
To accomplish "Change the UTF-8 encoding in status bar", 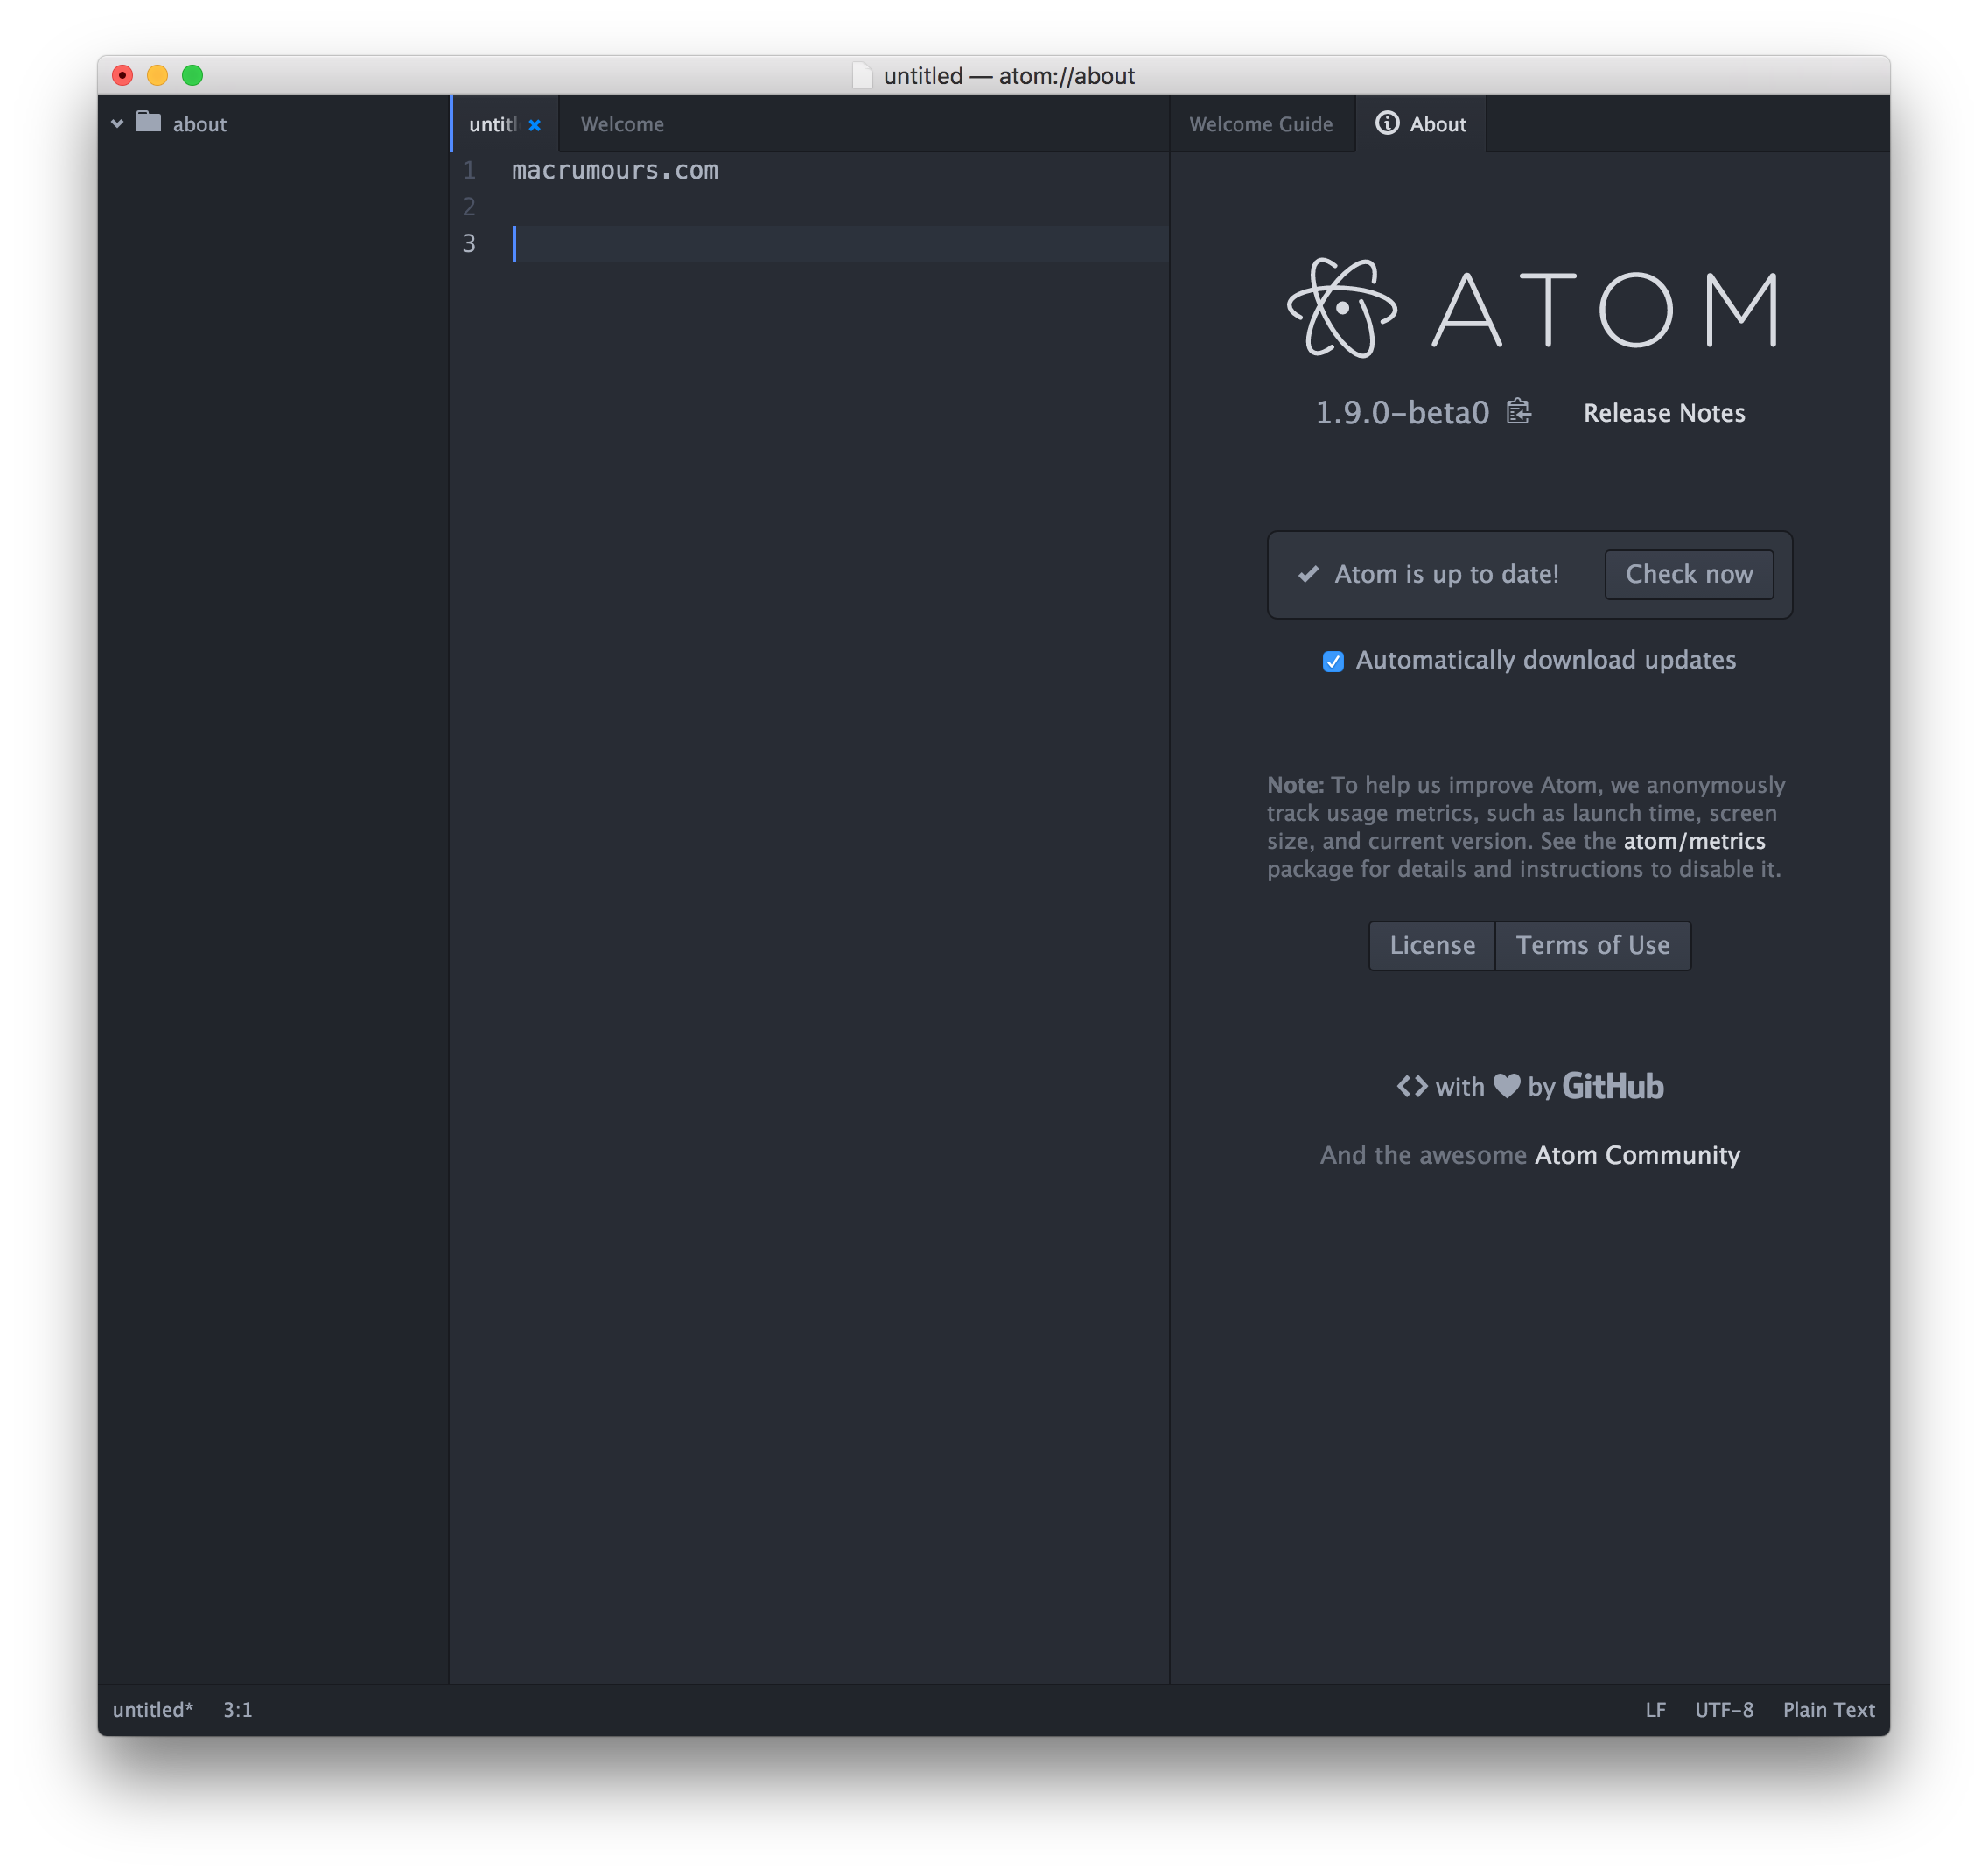I will tap(1724, 1710).
